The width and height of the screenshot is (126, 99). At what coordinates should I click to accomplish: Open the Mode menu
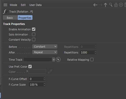[13, 5]
